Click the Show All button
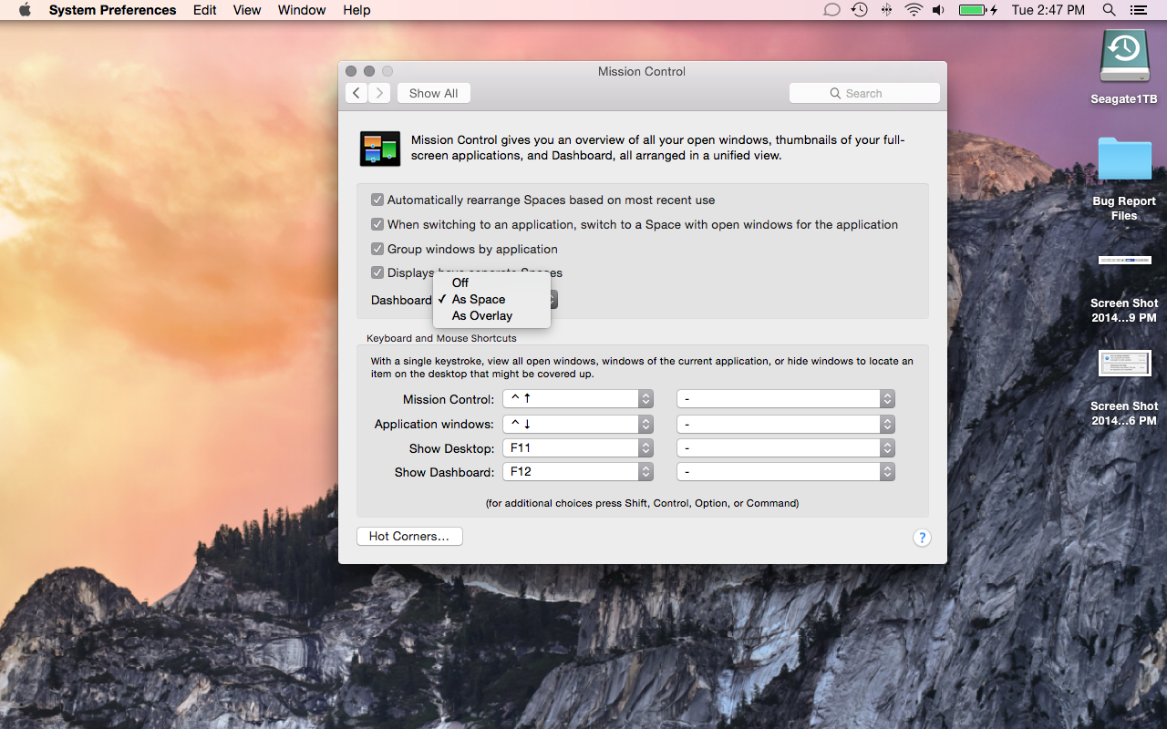 [x=434, y=93]
